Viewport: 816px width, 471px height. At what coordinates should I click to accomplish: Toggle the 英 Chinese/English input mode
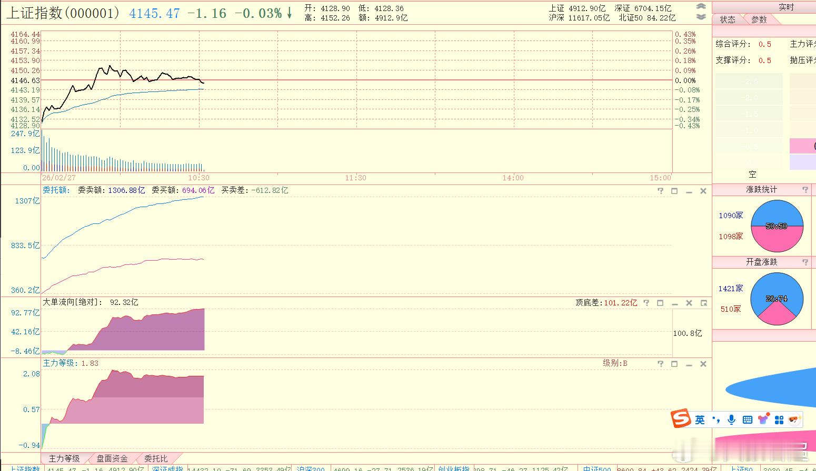(x=700, y=419)
